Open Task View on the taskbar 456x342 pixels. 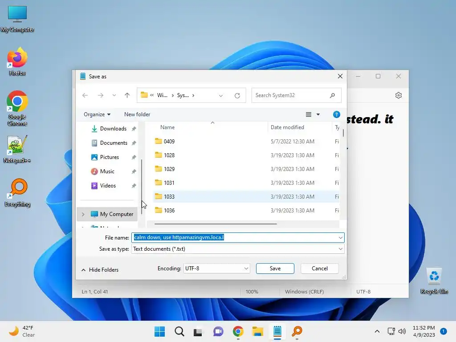(x=198, y=331)
